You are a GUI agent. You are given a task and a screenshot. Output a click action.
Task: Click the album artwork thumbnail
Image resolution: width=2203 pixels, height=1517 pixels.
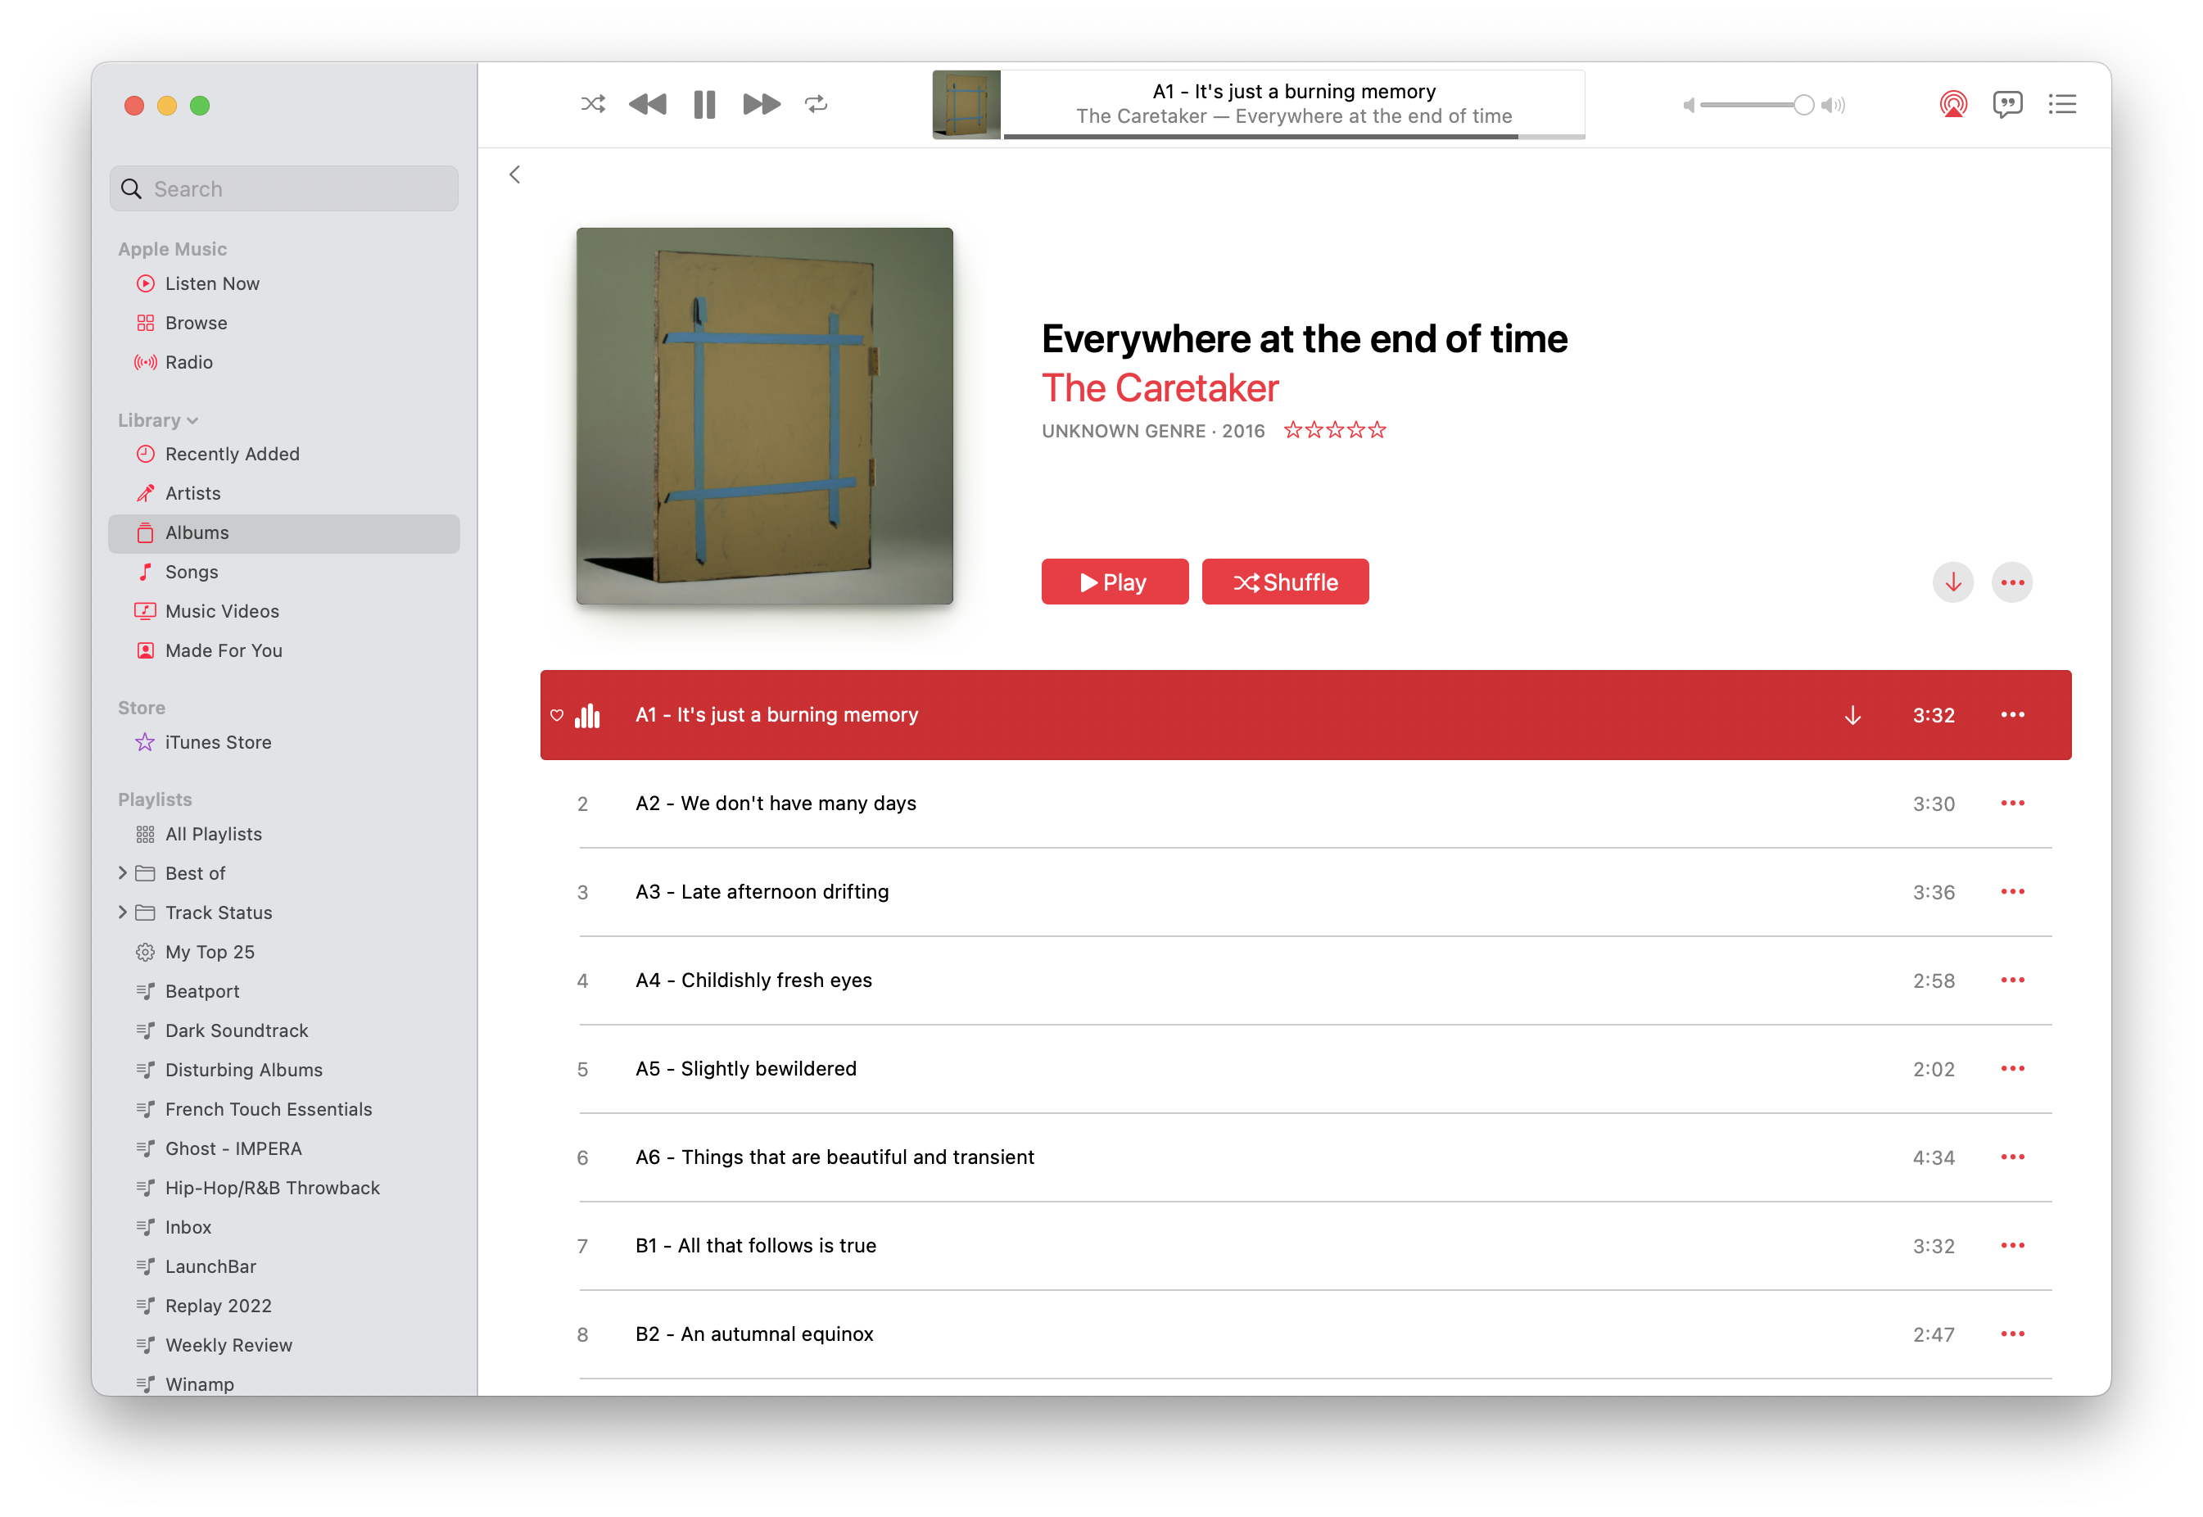pyautogui.click(x=967, y=104)
